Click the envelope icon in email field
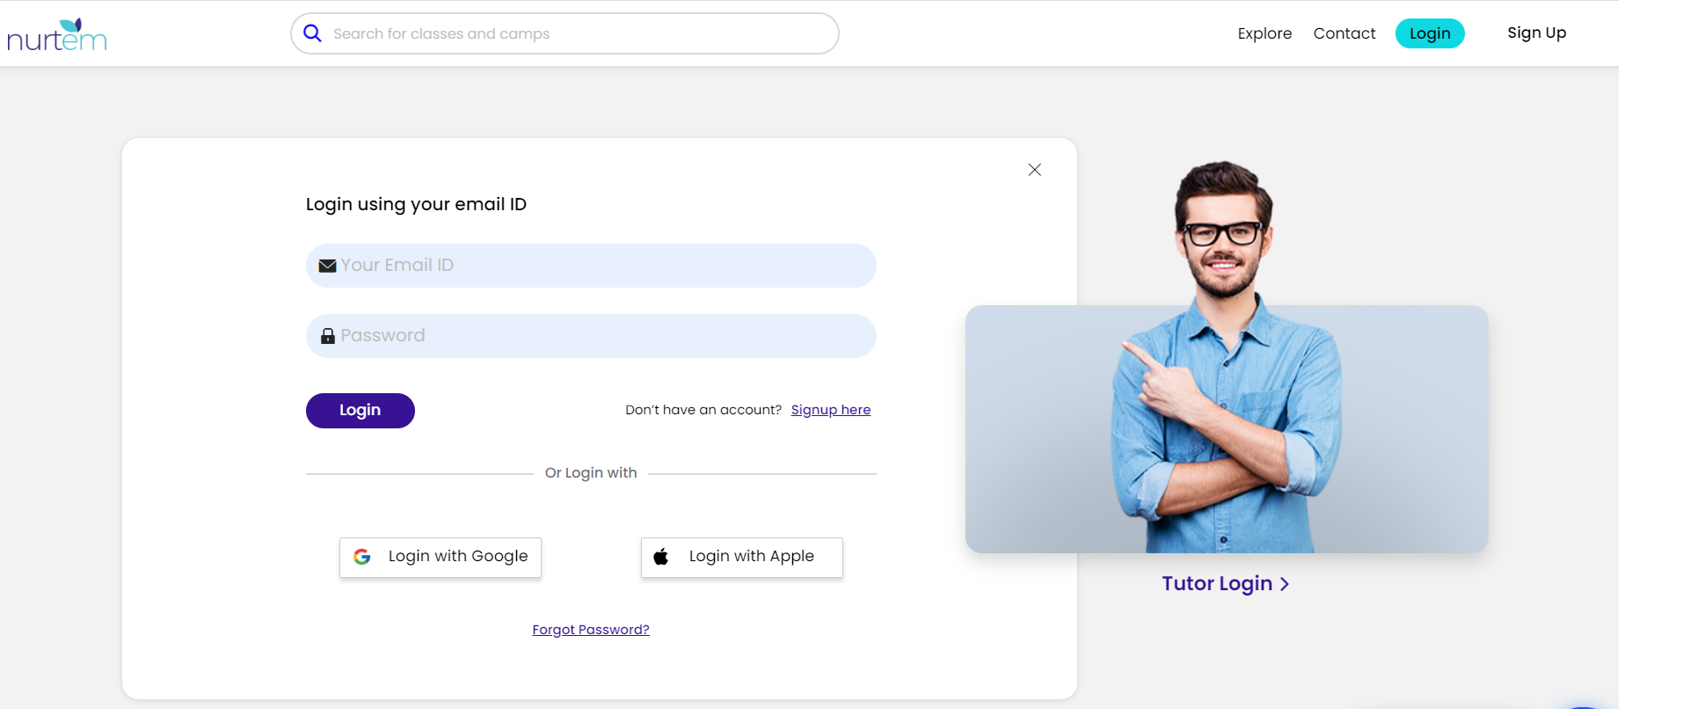The height and width of the screenshot is (716, 1683). click(x=326, y=265)
